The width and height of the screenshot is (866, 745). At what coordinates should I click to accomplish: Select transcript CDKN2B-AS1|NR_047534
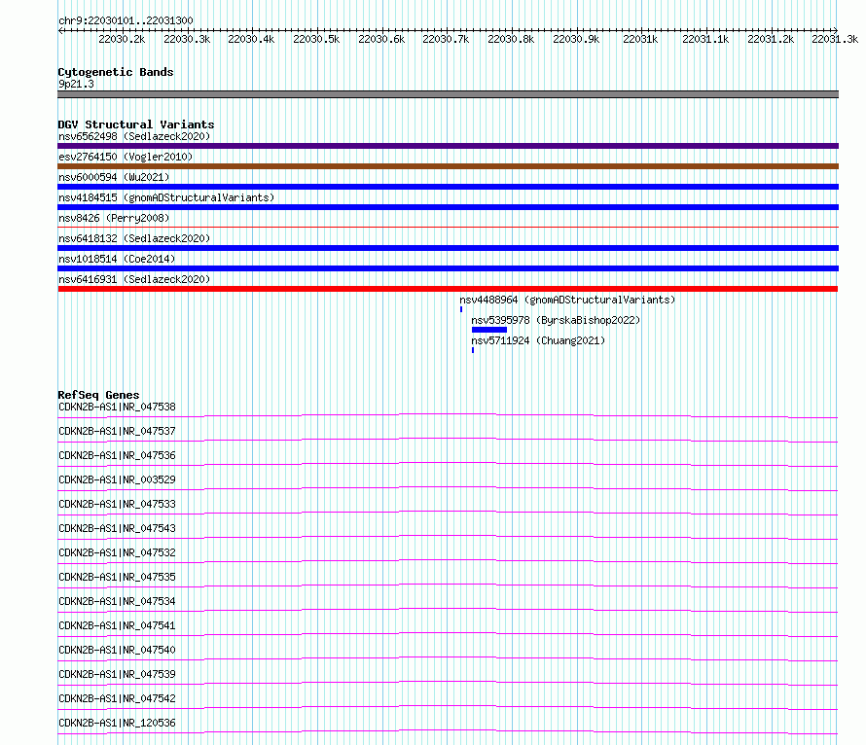[117, 601]
